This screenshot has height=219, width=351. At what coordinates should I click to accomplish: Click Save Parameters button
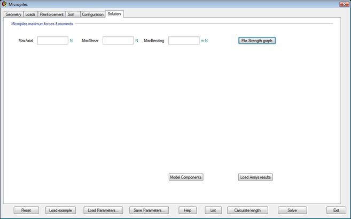[x=149, y=210]
